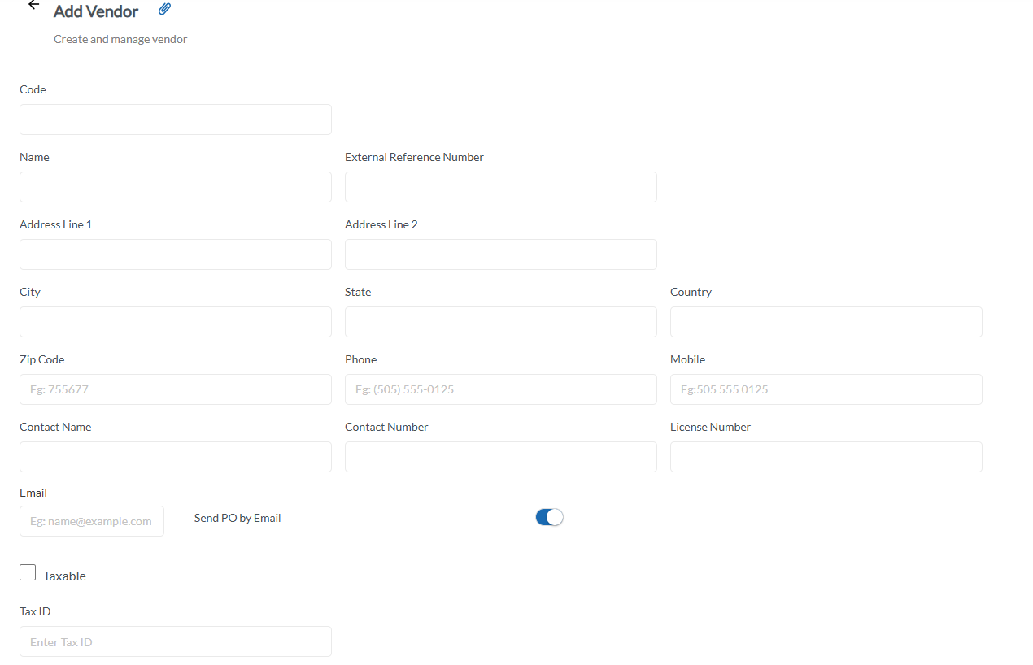Click the Zip Code field
1033x665 pixels.
tap(176, 389)
